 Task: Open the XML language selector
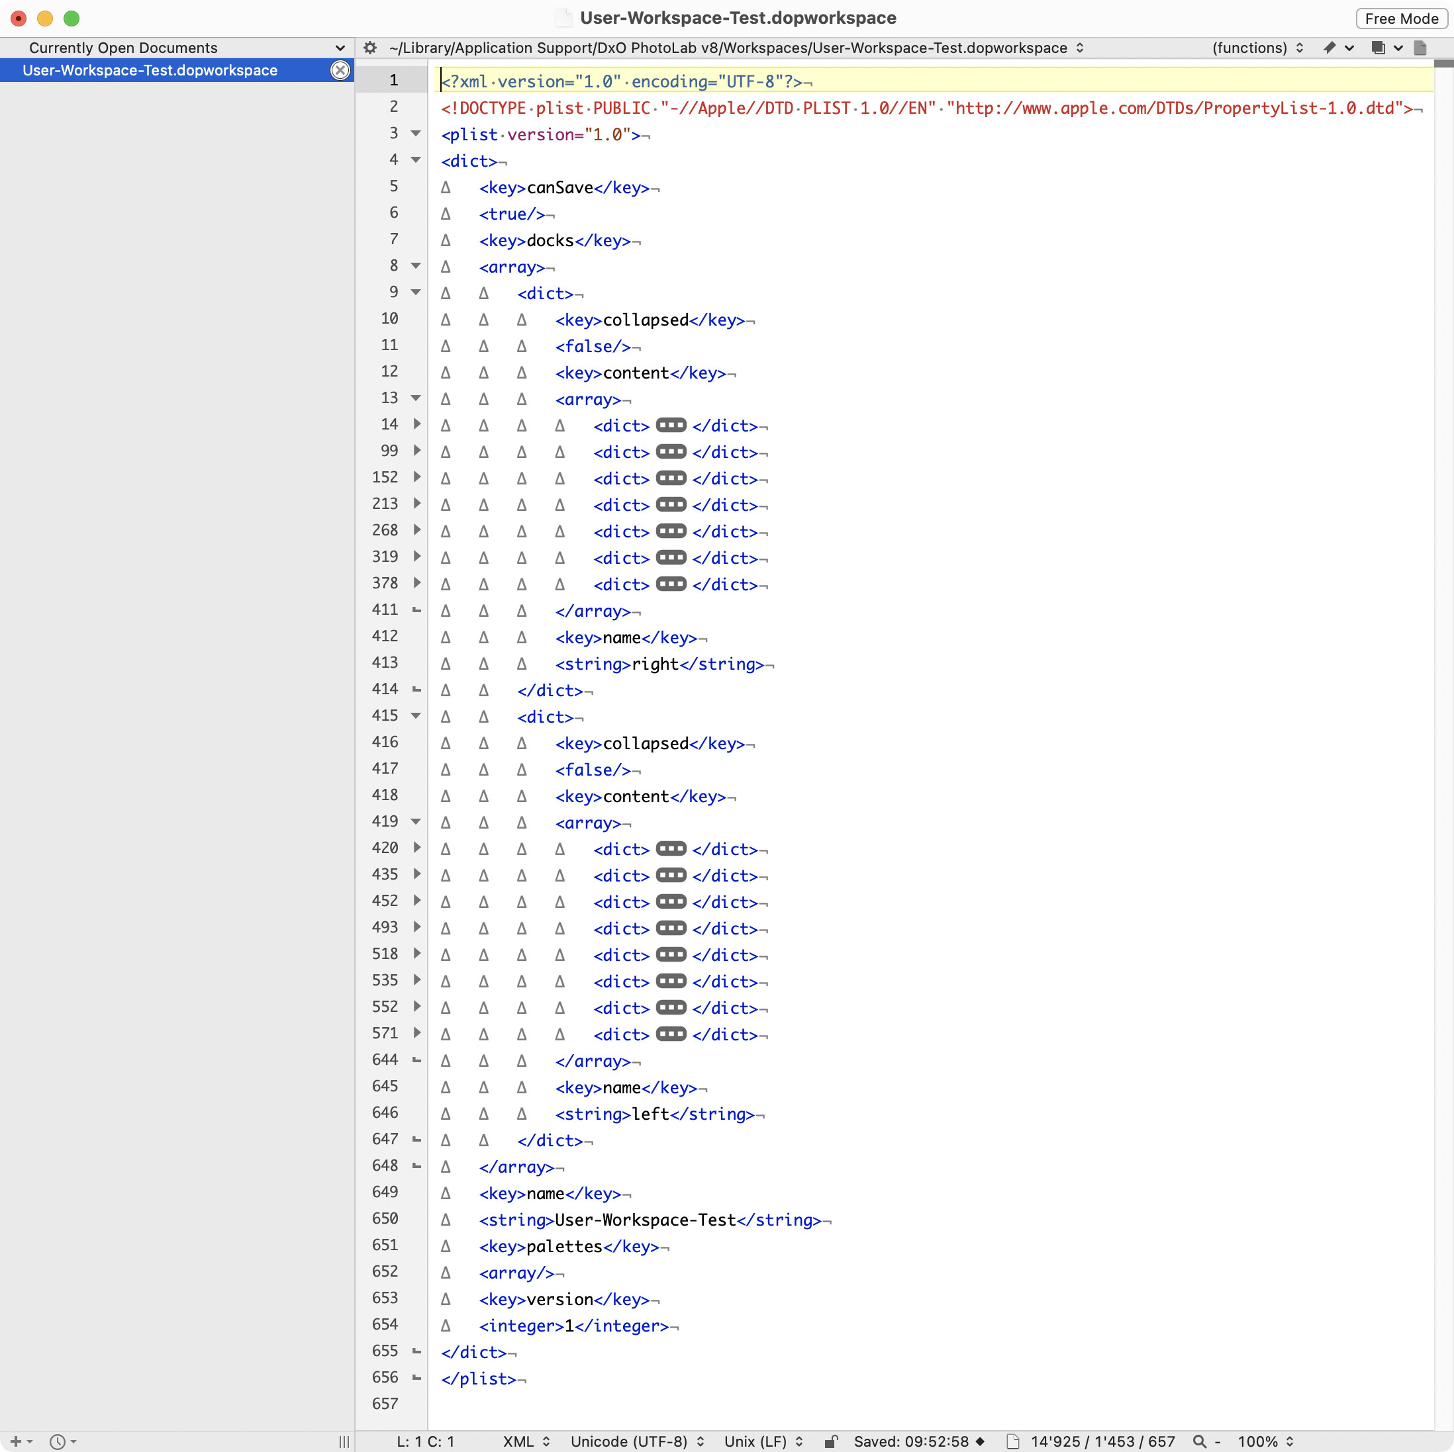coord(525,1441)
